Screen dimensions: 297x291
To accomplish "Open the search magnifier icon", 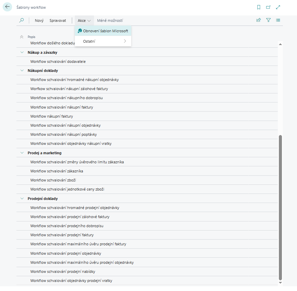I will (x=21, y=20).
